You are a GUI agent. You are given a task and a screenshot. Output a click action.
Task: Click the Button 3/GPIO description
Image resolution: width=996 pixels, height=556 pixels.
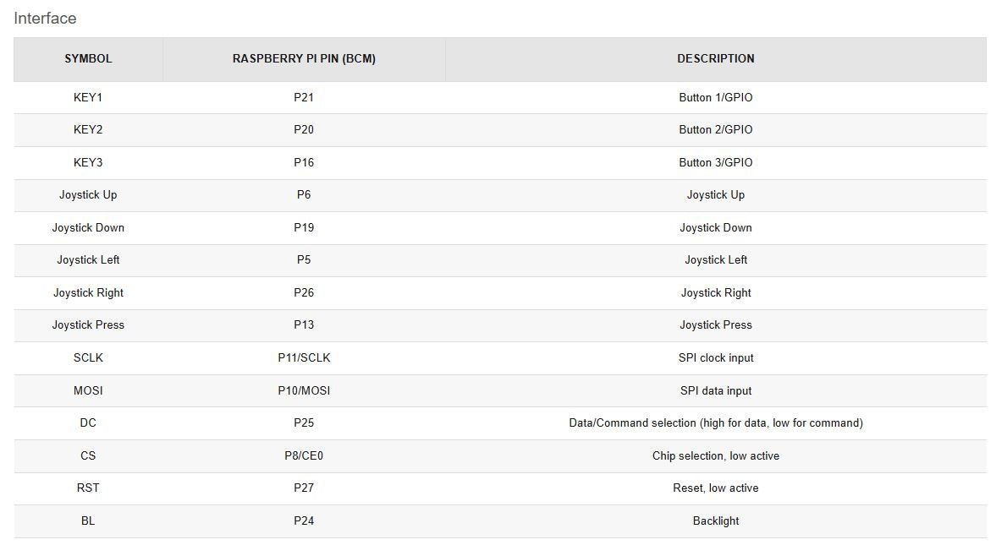(x=715, y=162)
